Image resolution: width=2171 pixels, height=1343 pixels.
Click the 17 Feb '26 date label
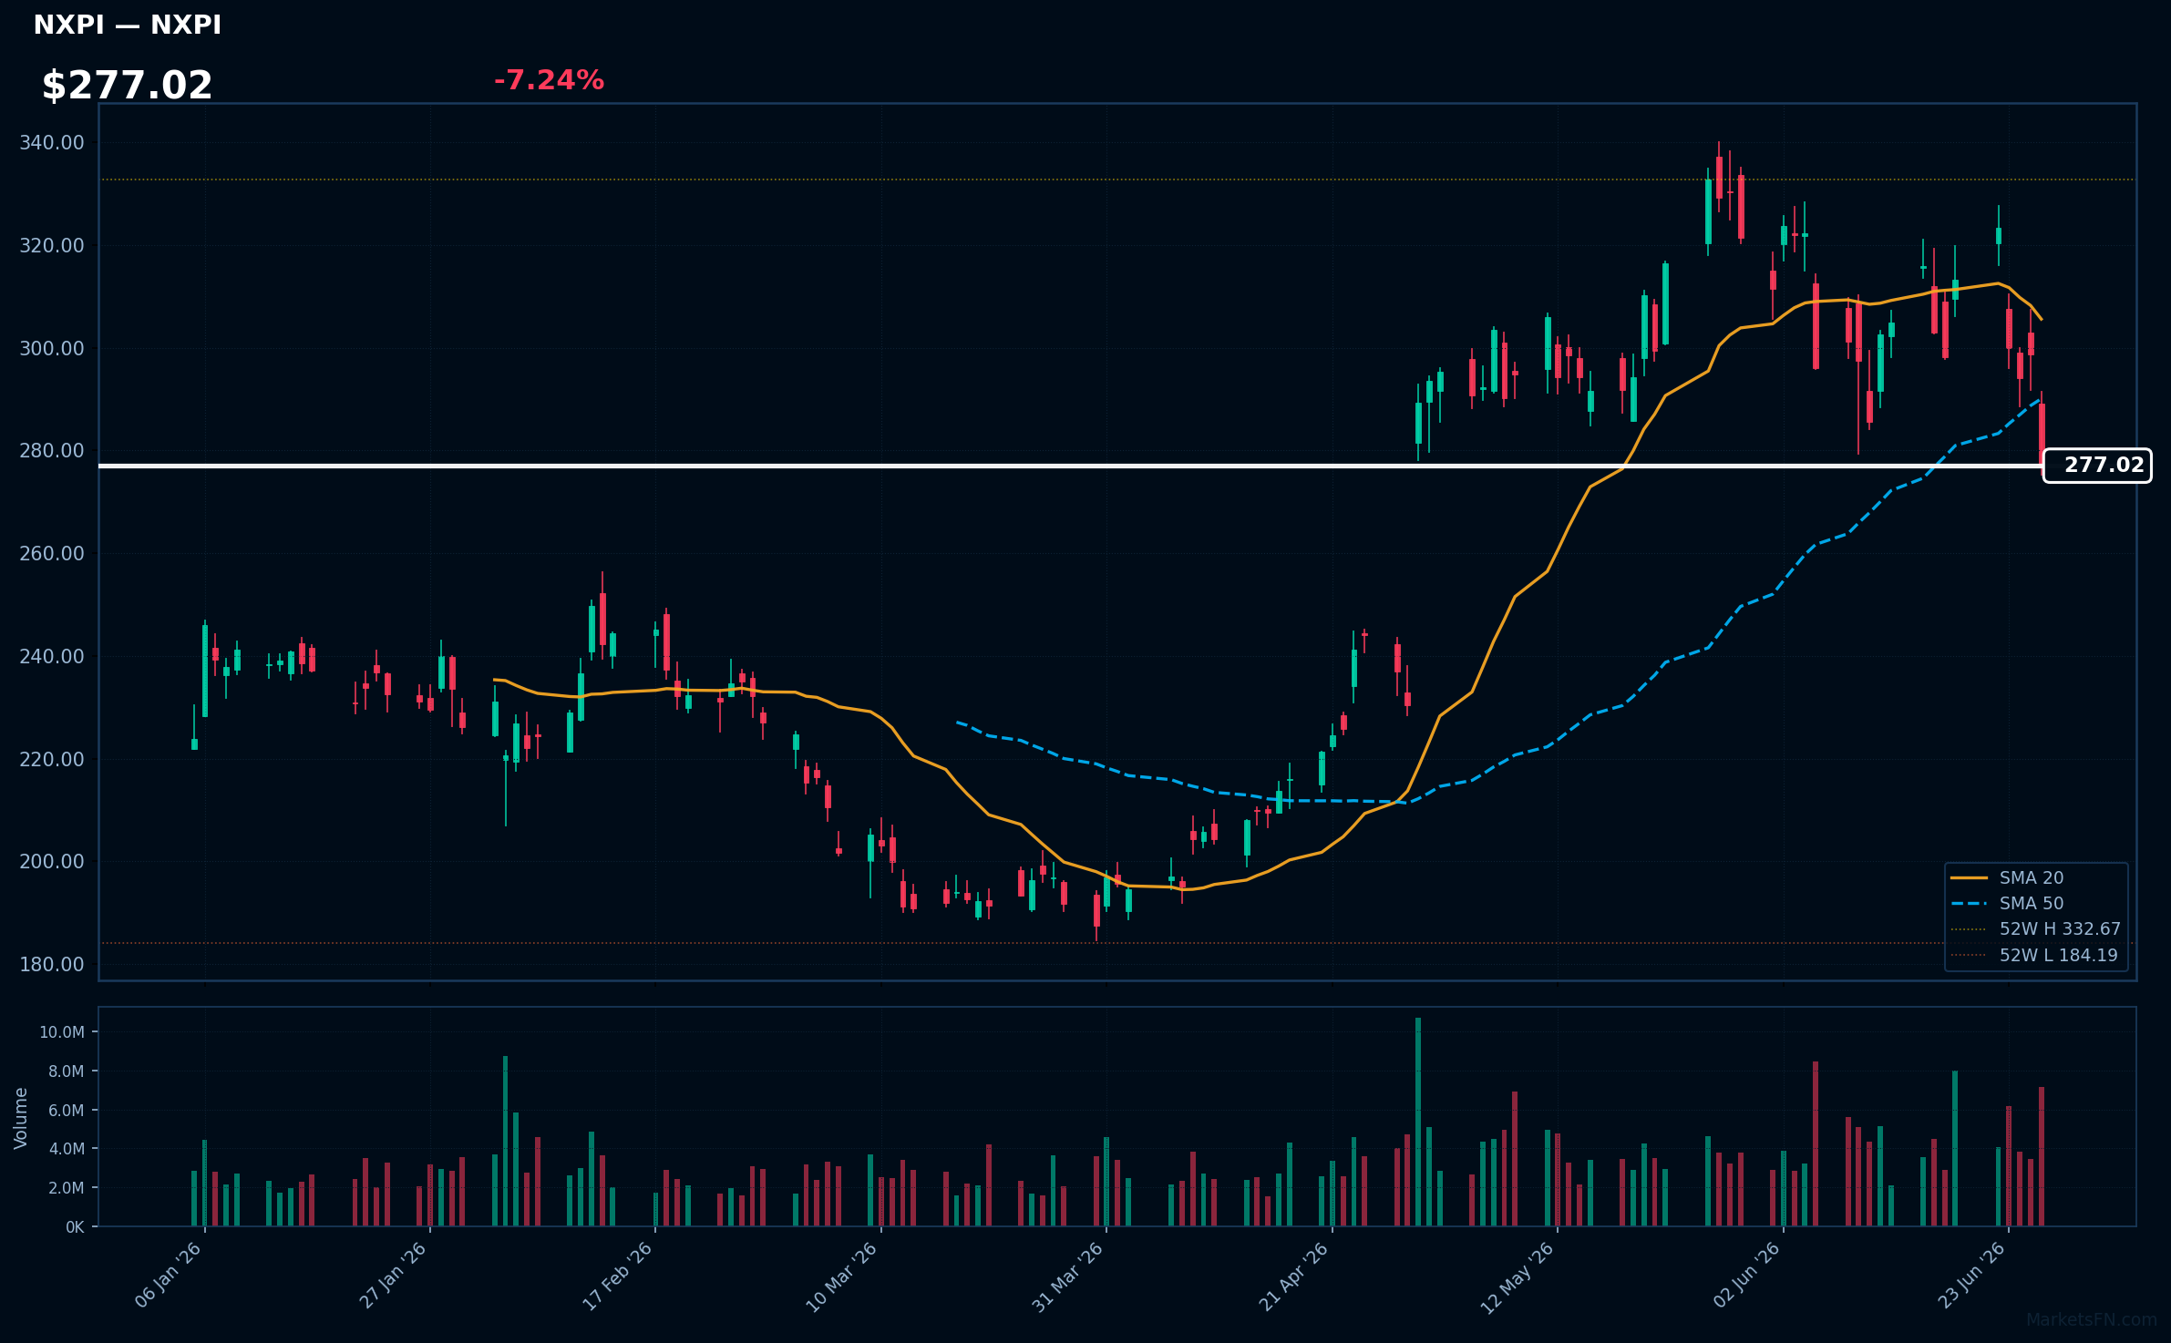pyautogui.click(x=619, y=1275)
